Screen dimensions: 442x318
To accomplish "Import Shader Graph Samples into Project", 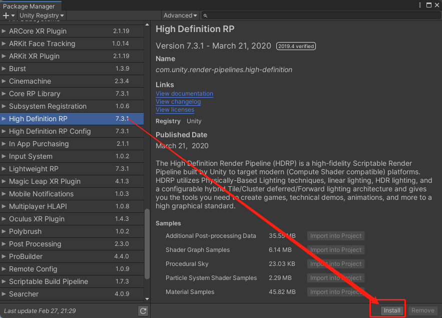I will click(337, 249).
